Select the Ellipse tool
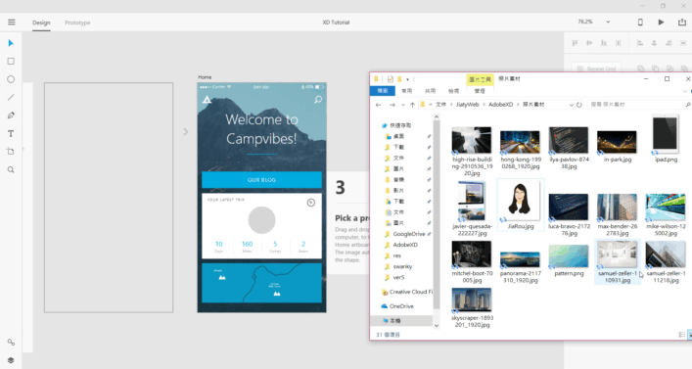Image resolution: width=692 pixels, height=369 pixels. pos(11,79)
